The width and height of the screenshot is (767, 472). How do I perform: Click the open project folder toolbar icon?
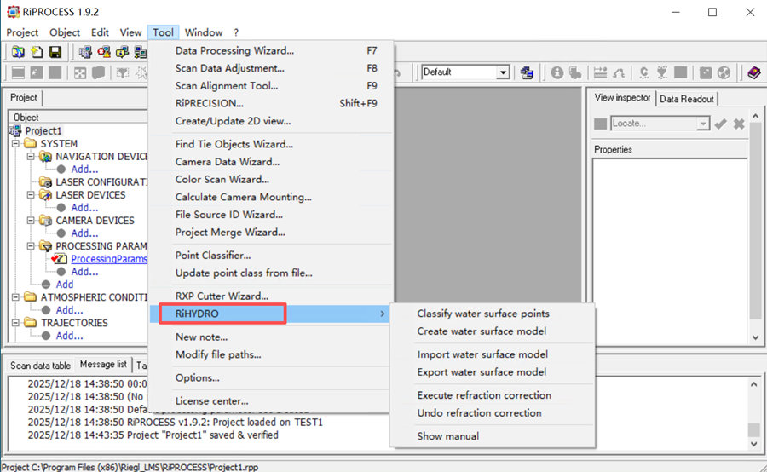pyautogui.click(x=18, y=52)
